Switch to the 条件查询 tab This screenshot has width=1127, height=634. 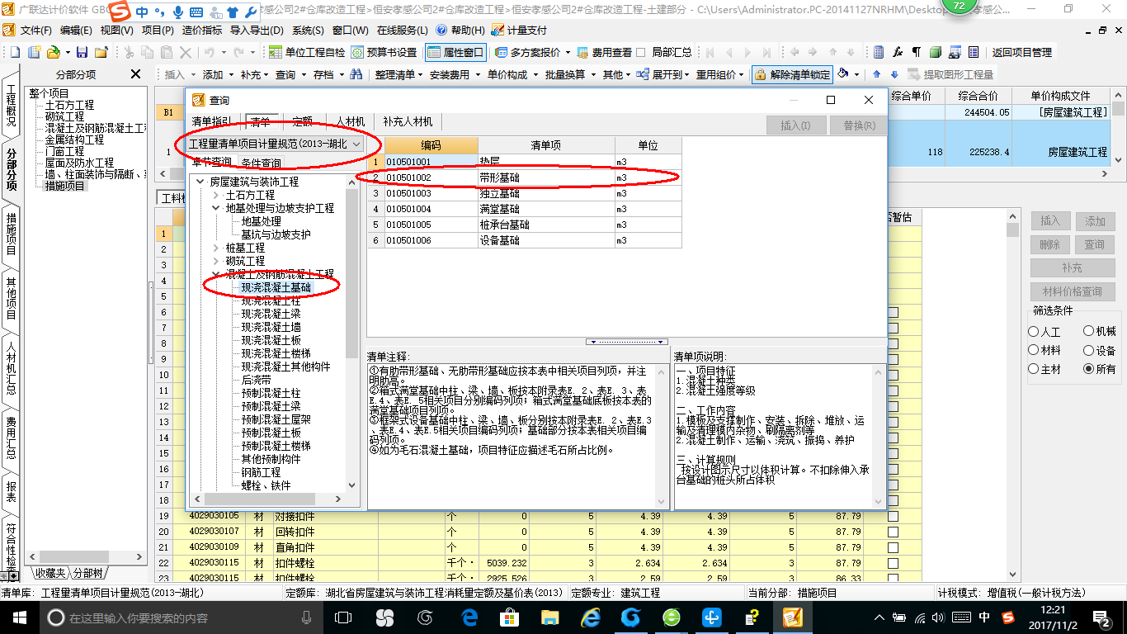pos(261,163)
